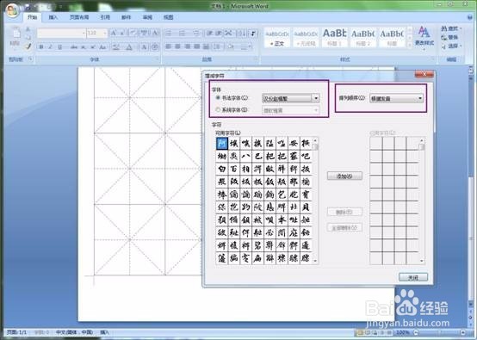This screenshot has width=477, height=340.
Task: Open the round Office button menu
Action: point(12,11)
